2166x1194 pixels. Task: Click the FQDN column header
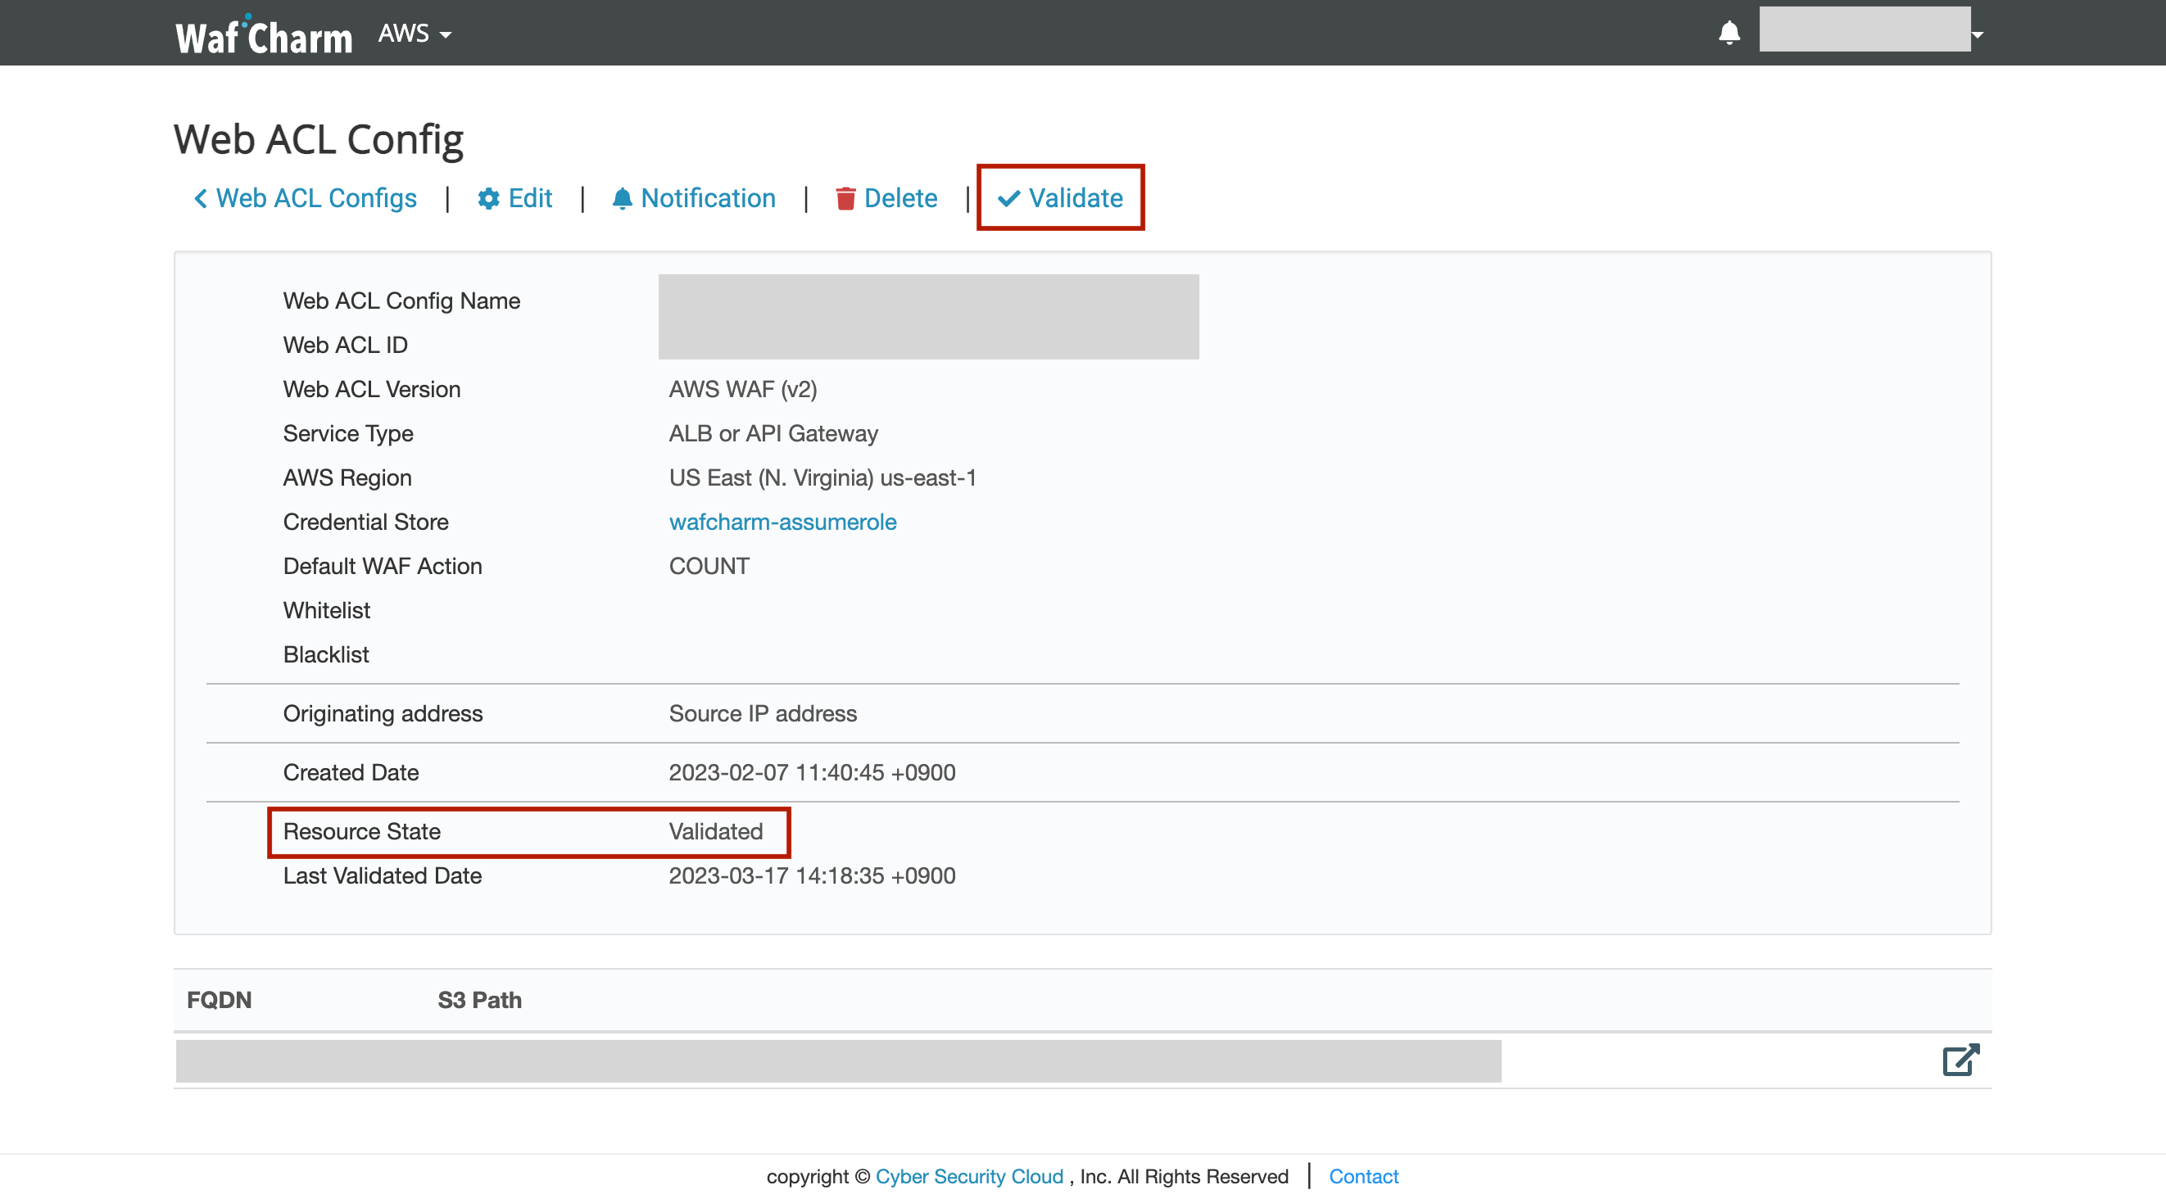pyautogui.click(x=219, y=1000)
